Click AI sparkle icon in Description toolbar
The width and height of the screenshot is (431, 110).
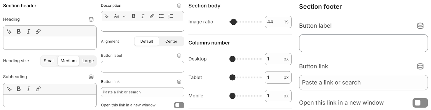[x=106, y=16]
